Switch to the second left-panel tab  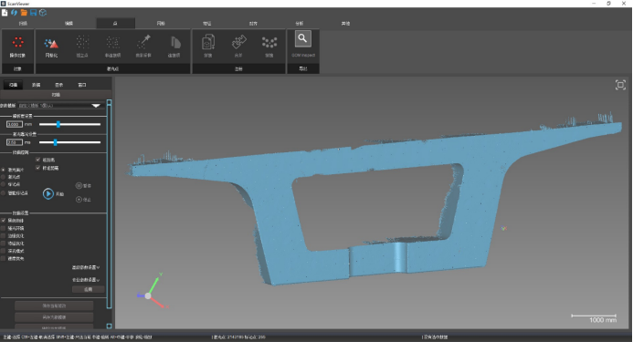(36, 85)
